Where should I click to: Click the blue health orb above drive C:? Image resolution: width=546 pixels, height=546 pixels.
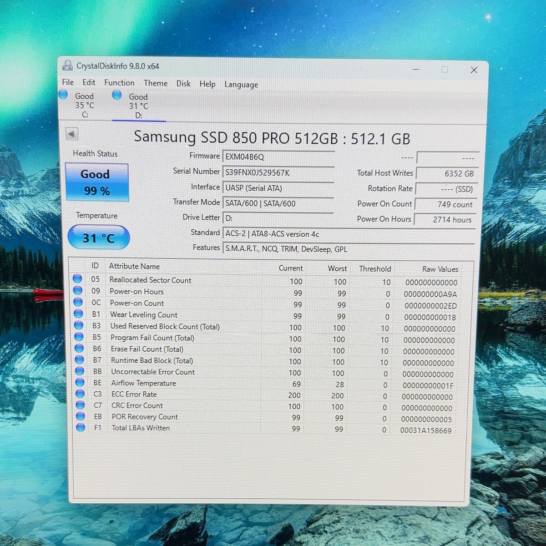click(63, 94)
